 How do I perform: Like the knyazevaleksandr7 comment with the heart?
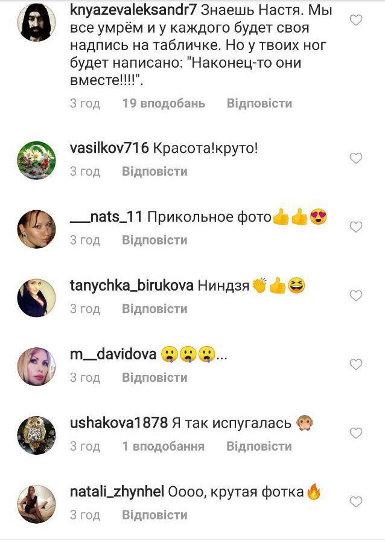pos(355,20)
